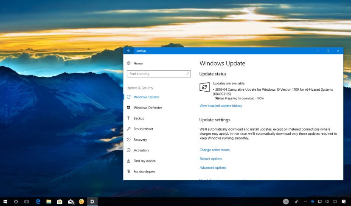351x206 pixels.
Task: Click the OneDrive cloud tray icon
Action: (x=312, y=201)
